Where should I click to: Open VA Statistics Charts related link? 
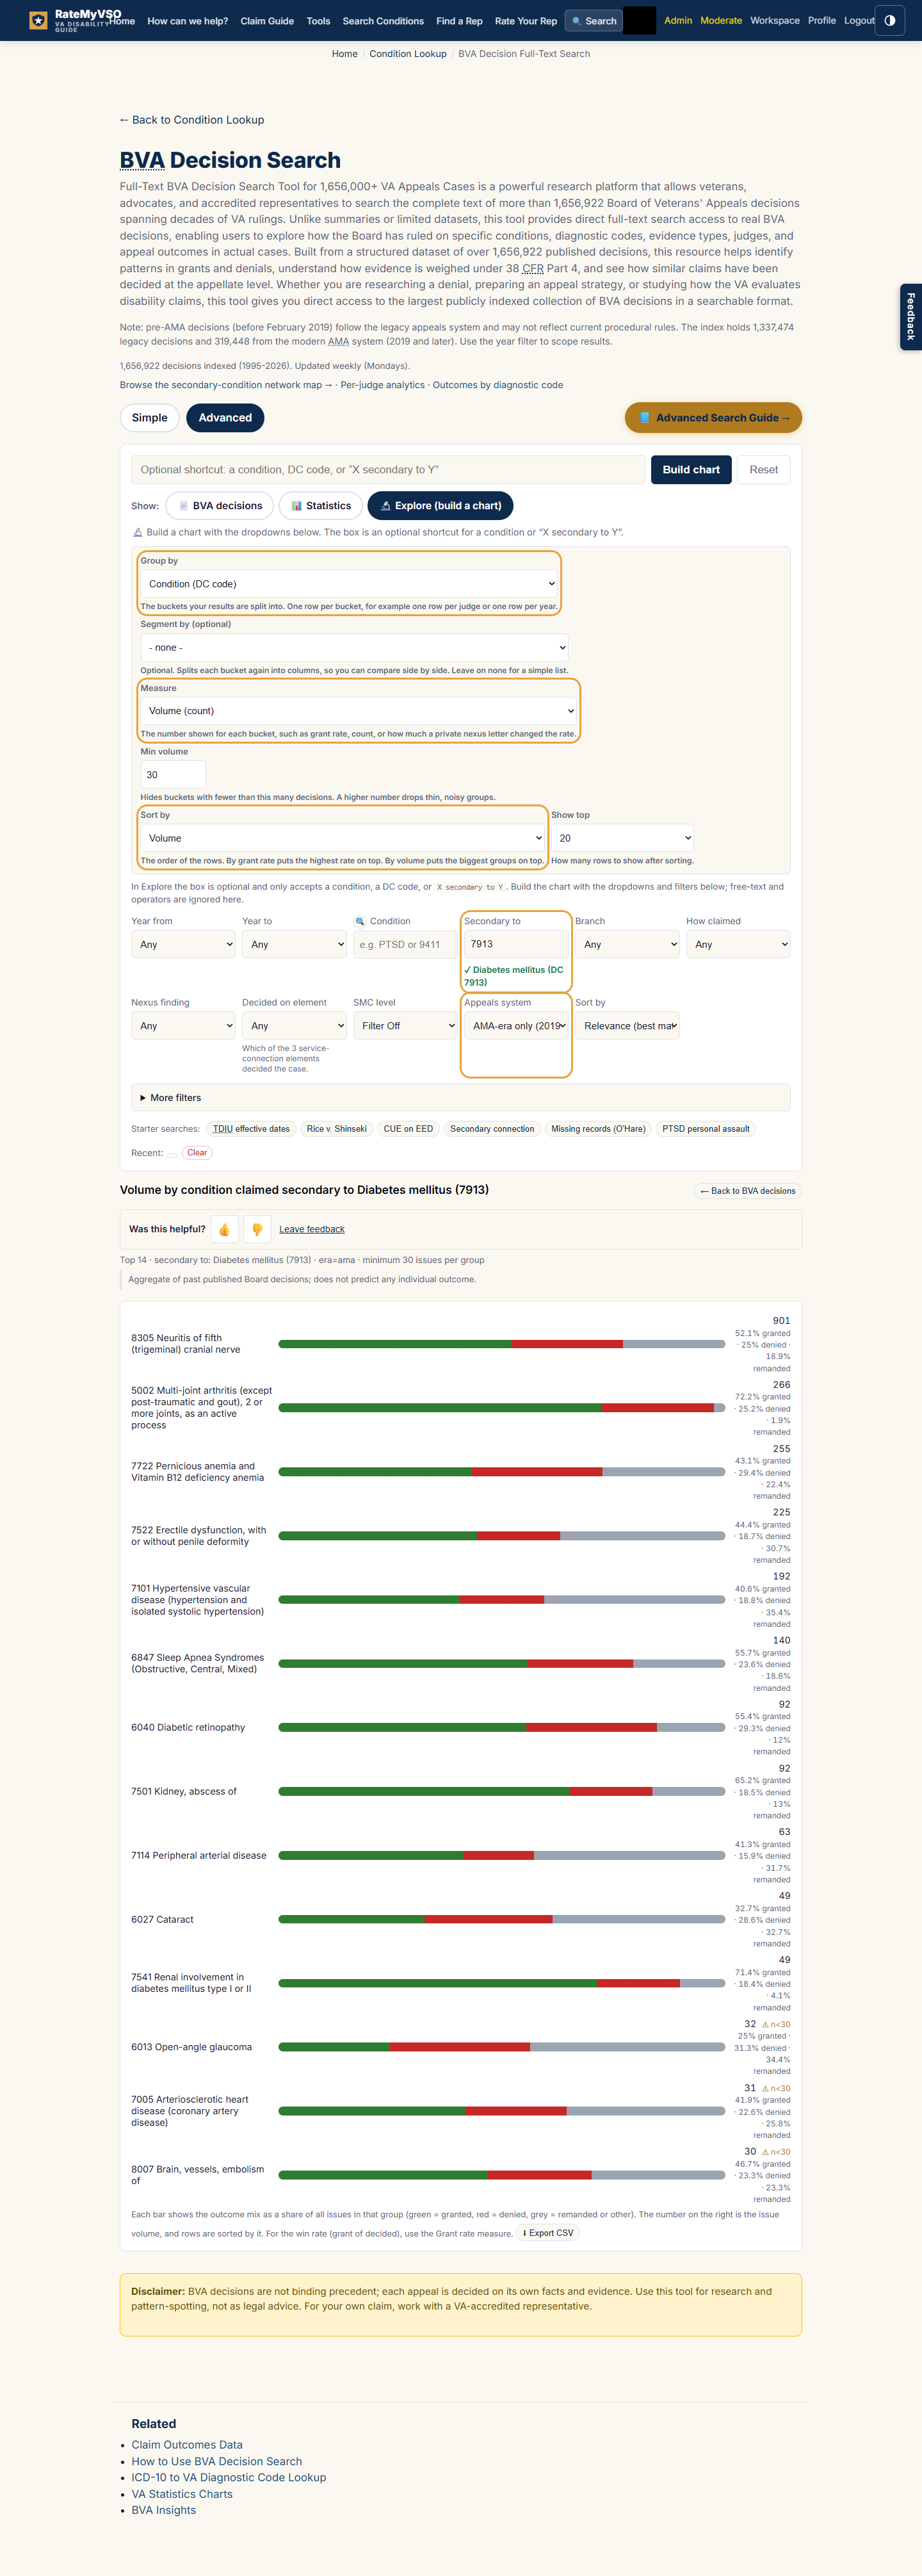pos(182,2494)
